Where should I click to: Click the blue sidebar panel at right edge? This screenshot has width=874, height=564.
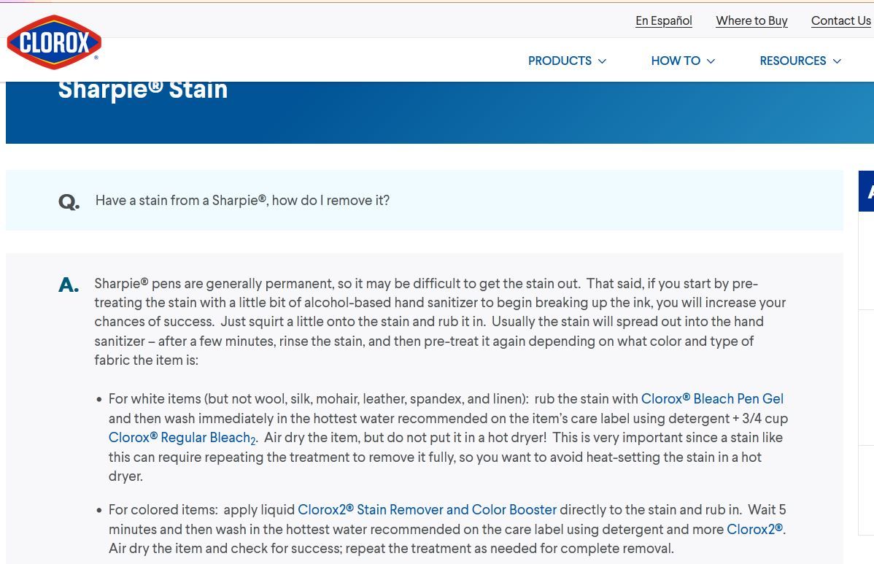(866, 191)
